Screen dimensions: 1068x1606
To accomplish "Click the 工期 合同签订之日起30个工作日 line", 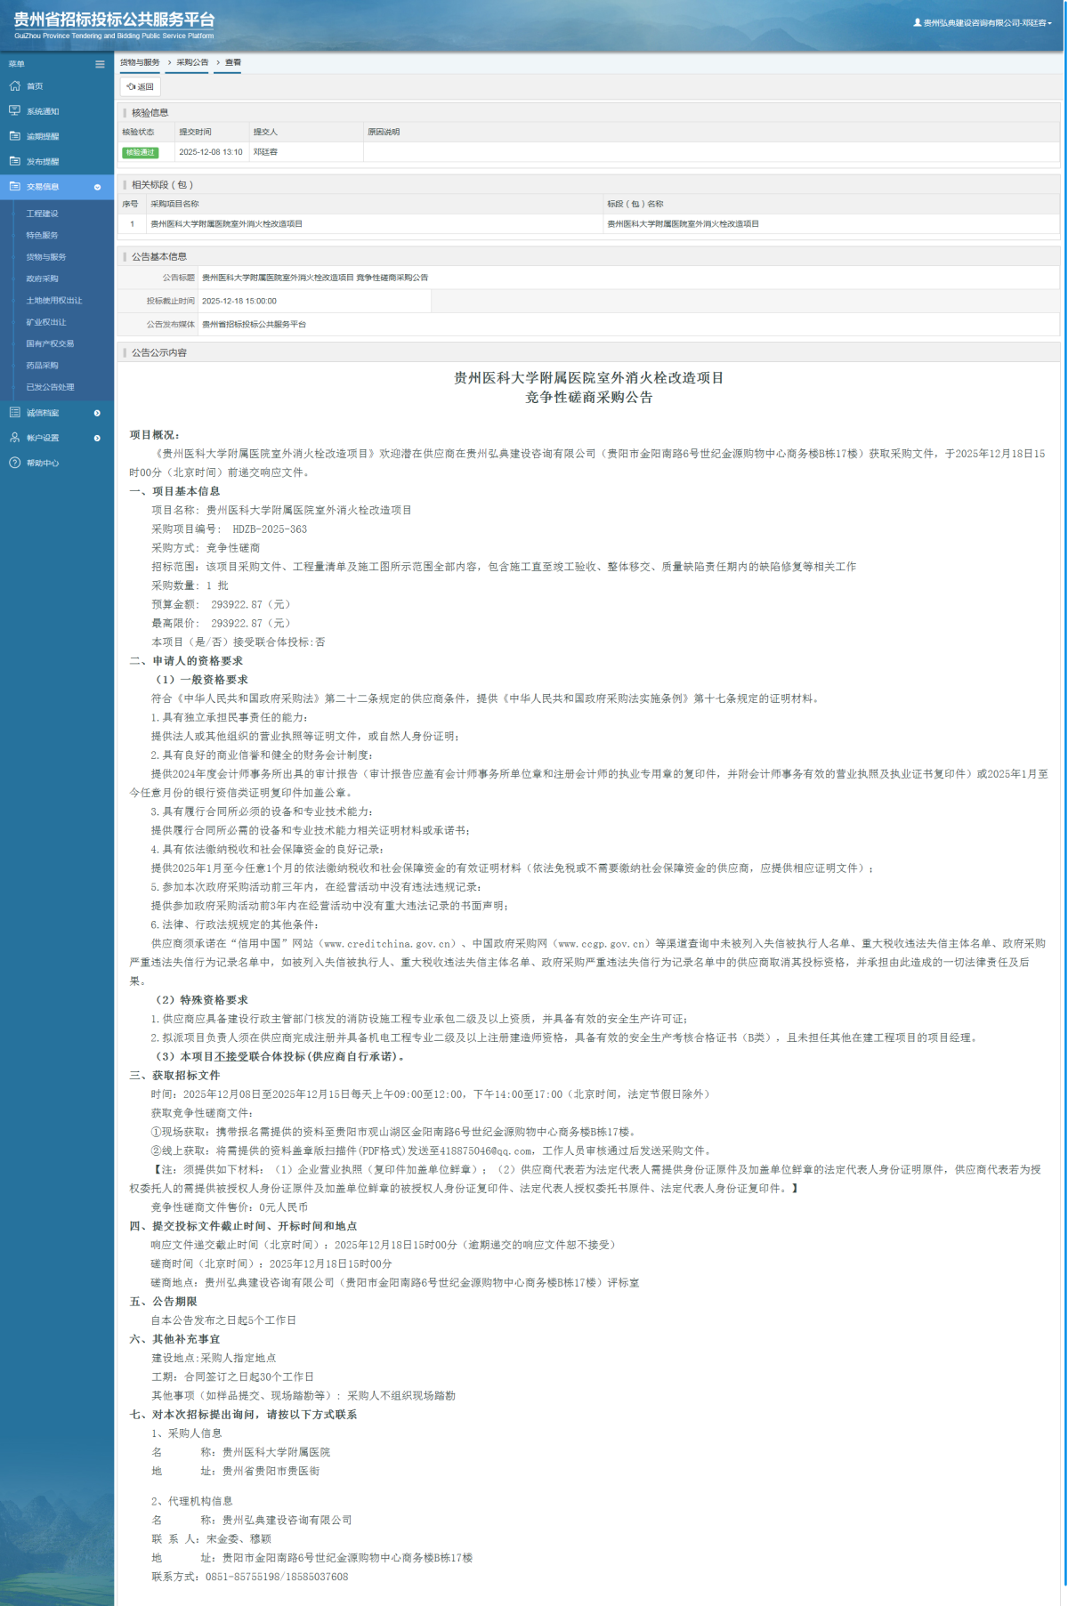I will [232, 1376].
